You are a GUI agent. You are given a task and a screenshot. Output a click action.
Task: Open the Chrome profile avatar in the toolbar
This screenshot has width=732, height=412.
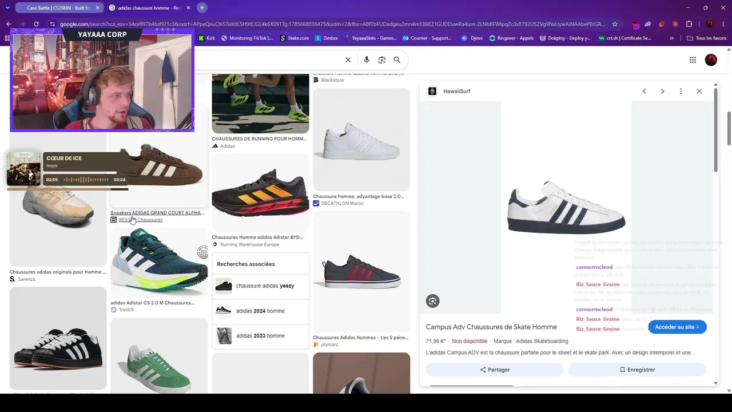(710, 24)
